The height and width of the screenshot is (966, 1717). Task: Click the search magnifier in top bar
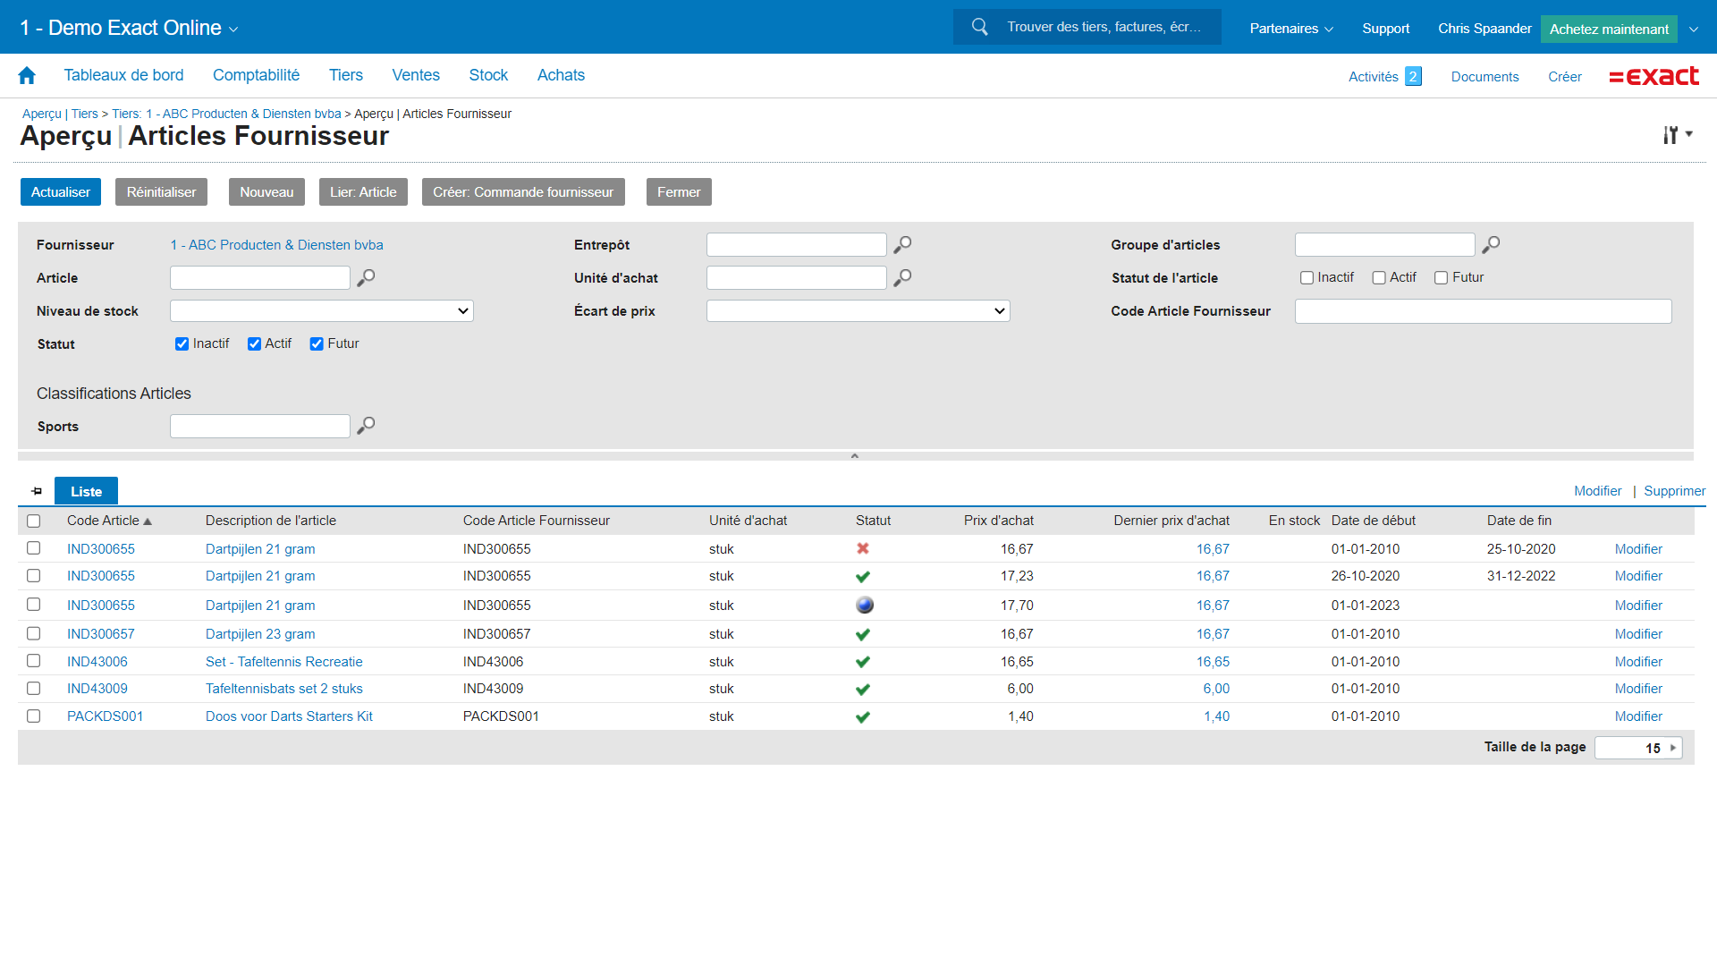tap(980, 27)
